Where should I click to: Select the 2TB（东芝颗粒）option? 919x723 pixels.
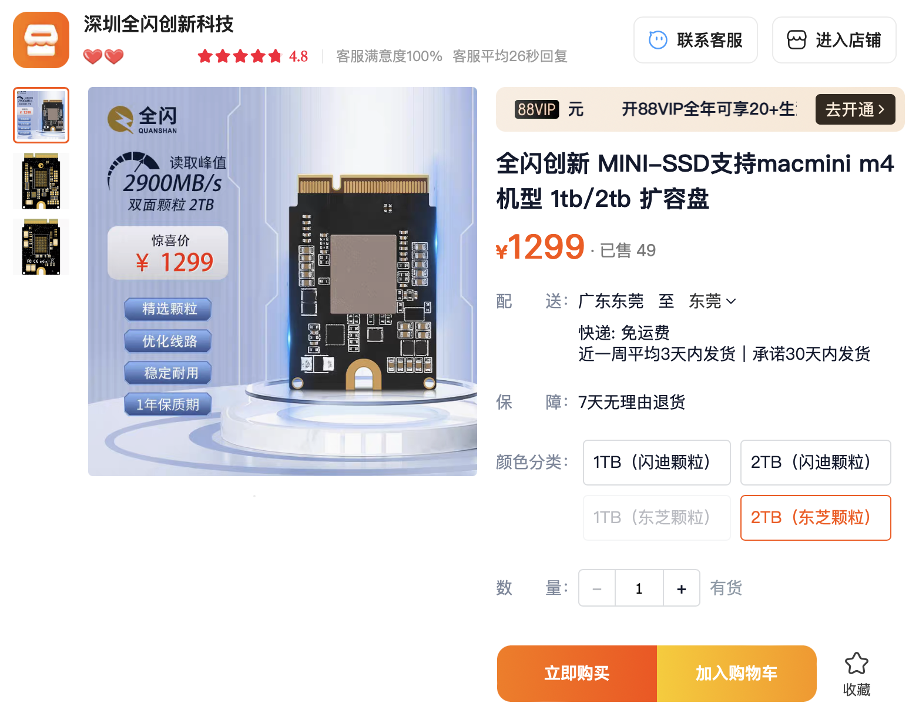tap(816, 518)
